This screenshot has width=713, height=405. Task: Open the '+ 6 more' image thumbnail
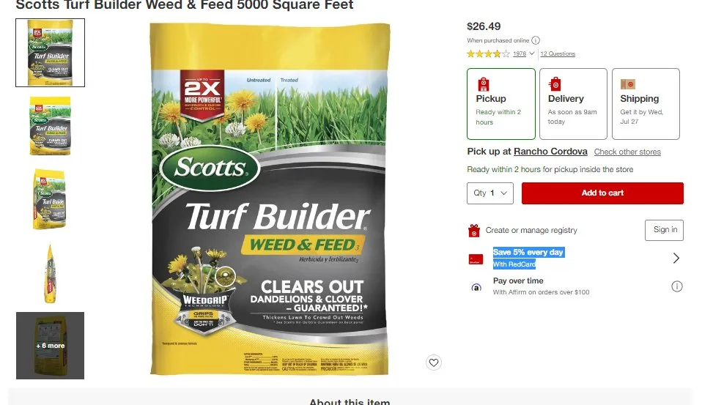(50, 346)
